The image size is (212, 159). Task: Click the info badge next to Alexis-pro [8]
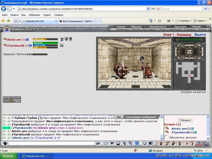27,40
